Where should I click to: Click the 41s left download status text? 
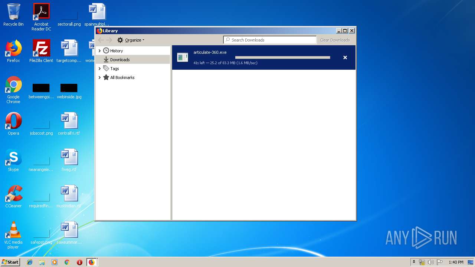225,63
